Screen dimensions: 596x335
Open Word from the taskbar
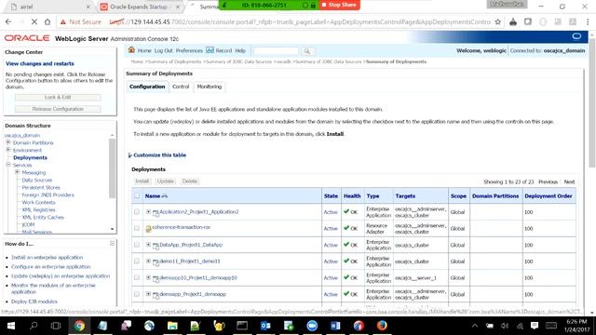click(x=335, y=326)
